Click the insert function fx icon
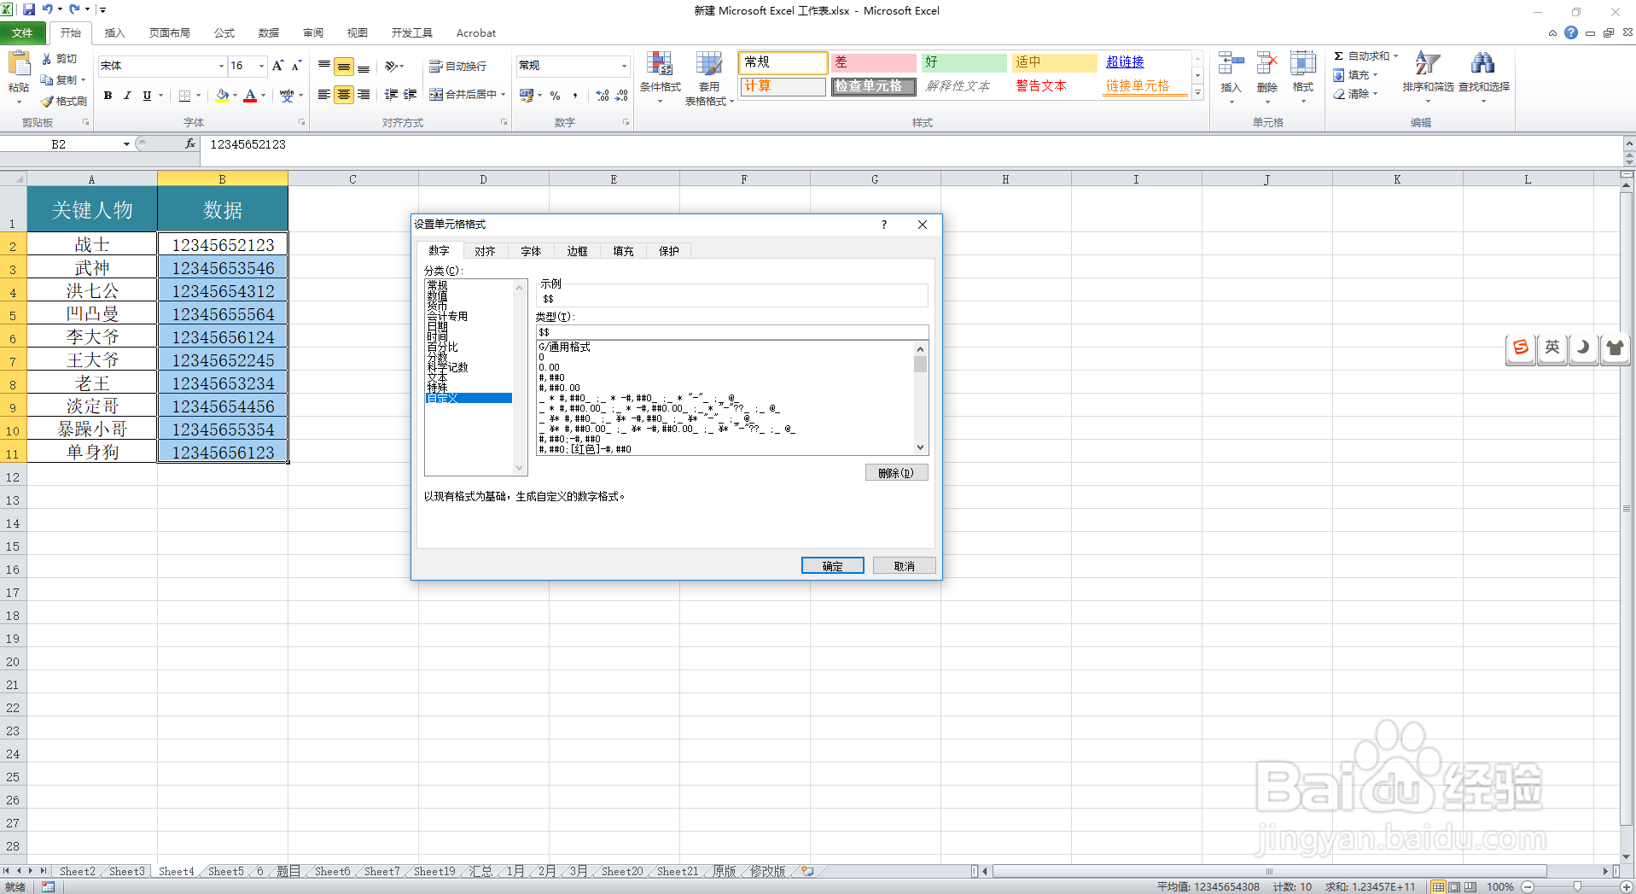 click(189, 143)
